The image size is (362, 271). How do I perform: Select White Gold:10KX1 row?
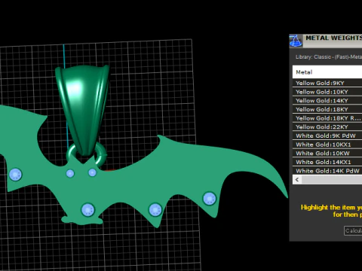click(x=327, y=145)
